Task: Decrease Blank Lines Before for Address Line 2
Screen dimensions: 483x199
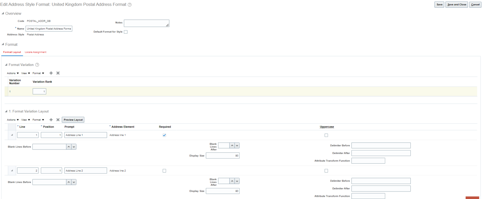Action: pos(74,182)
